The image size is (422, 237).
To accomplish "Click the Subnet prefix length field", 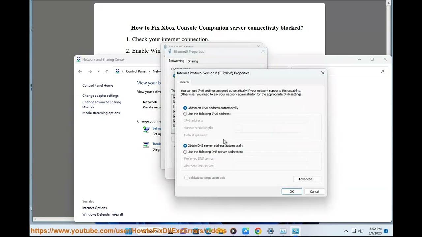I will (238, 128).
